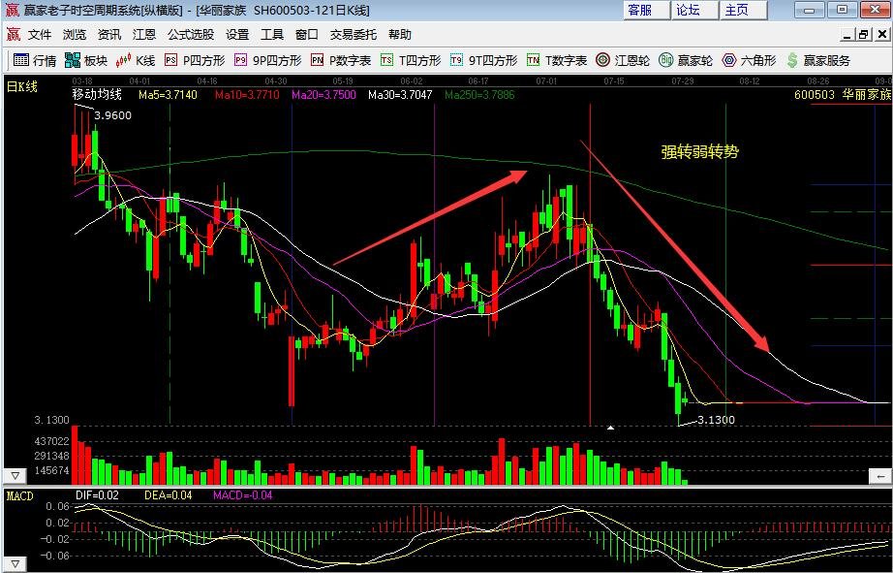Click the 05-19 date marker

pos(344,81)
